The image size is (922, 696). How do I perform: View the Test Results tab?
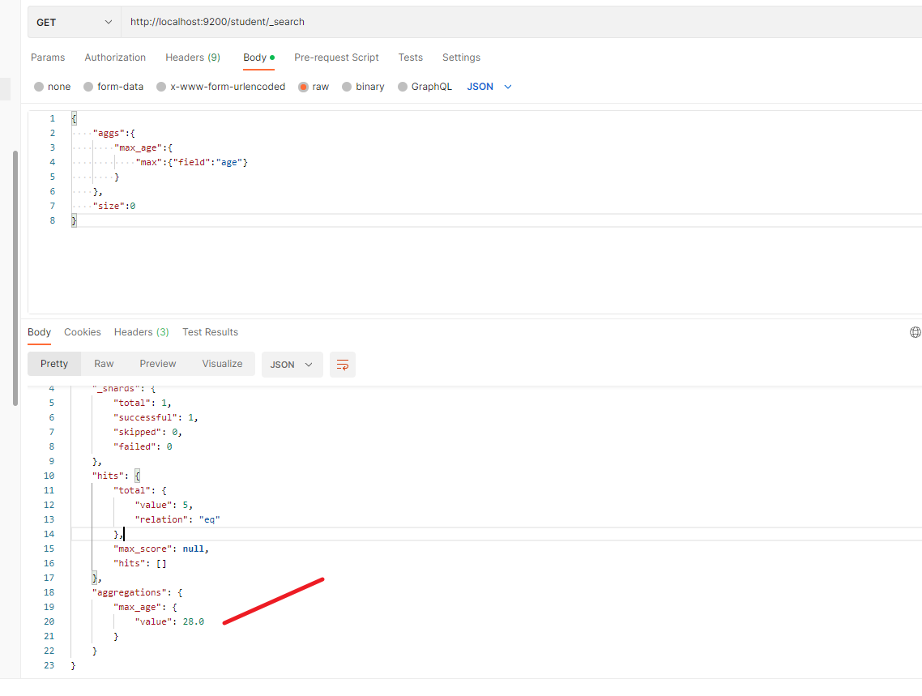210,332
